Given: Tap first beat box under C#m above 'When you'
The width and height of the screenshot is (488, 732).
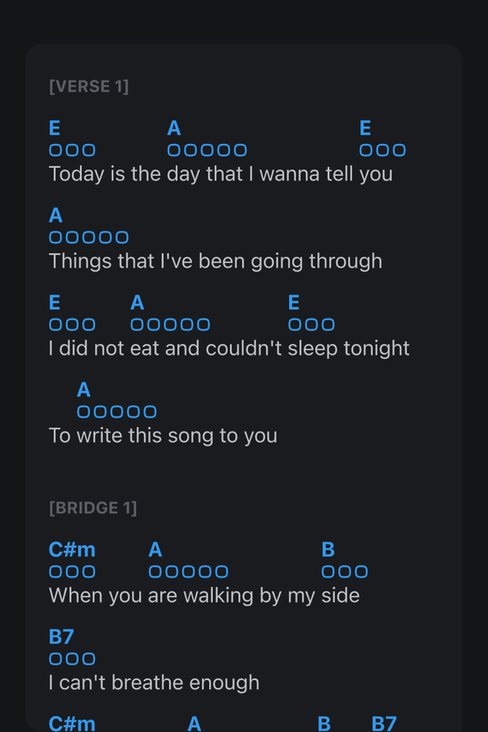Looking at the screenshot, I should click(x=55, y=572).
